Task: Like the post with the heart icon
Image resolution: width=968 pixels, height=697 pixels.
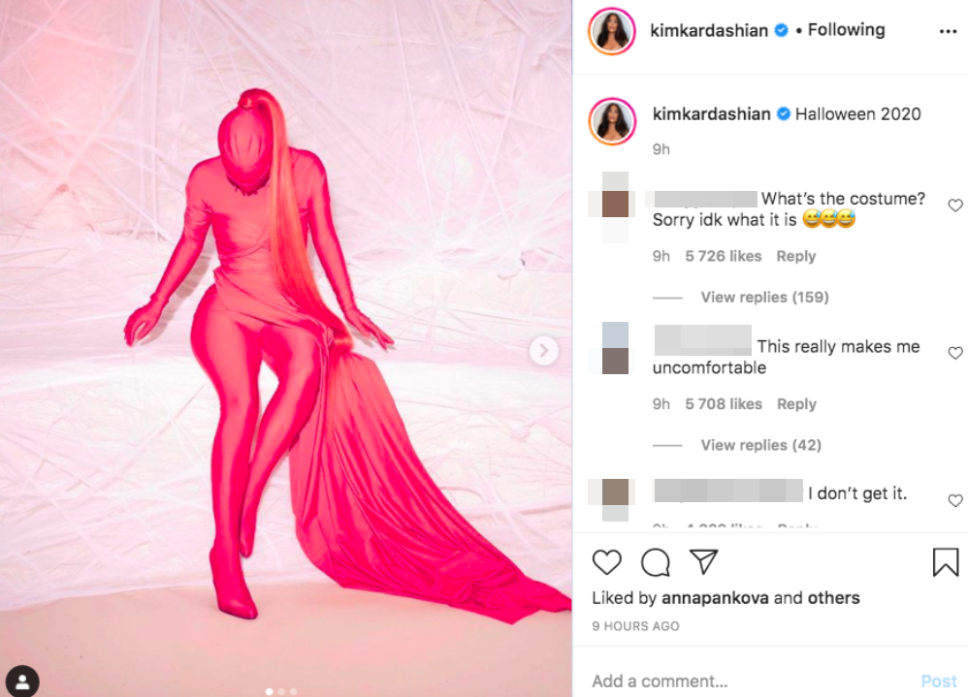Action: click(606, 562)
